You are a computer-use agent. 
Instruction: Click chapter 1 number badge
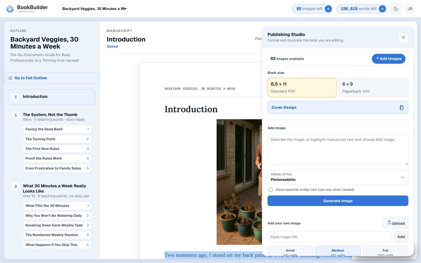[16, 115]
